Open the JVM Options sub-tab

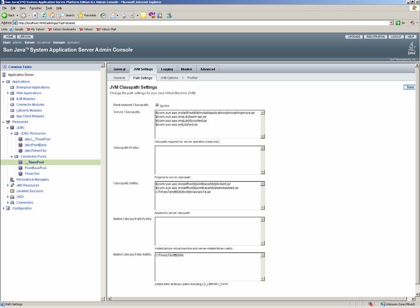pos(169,78)
